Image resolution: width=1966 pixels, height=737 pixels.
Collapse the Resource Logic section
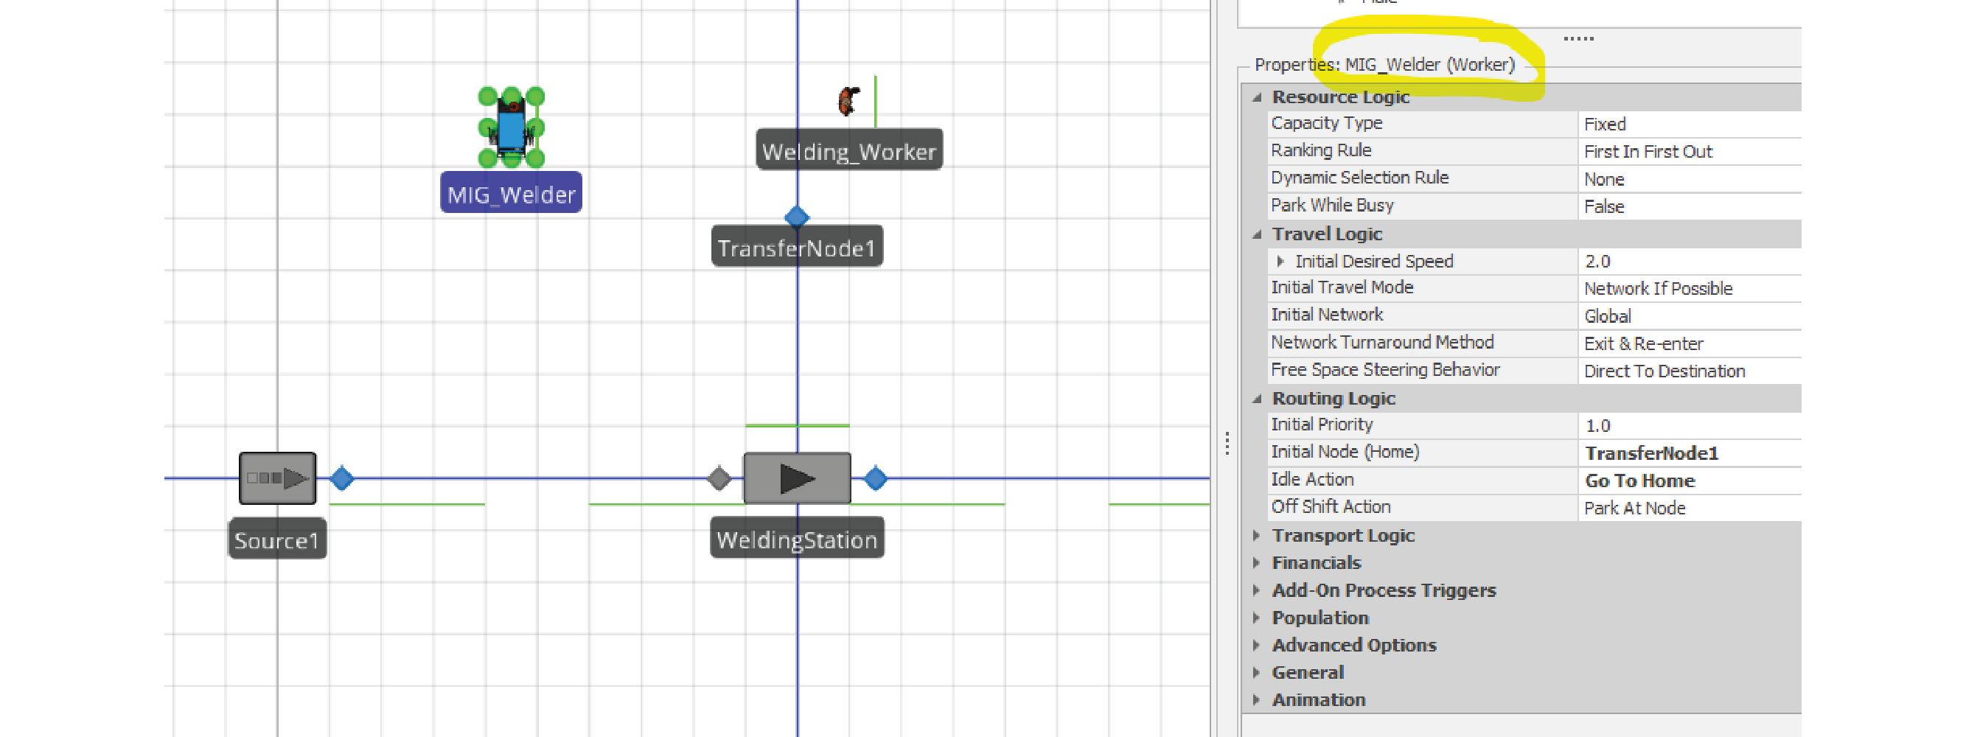[x=1256, y=98]
